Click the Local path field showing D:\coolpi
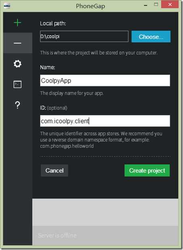Image resolution: width=183 pixels, height=250 pixels. click(x=84, y=36)
